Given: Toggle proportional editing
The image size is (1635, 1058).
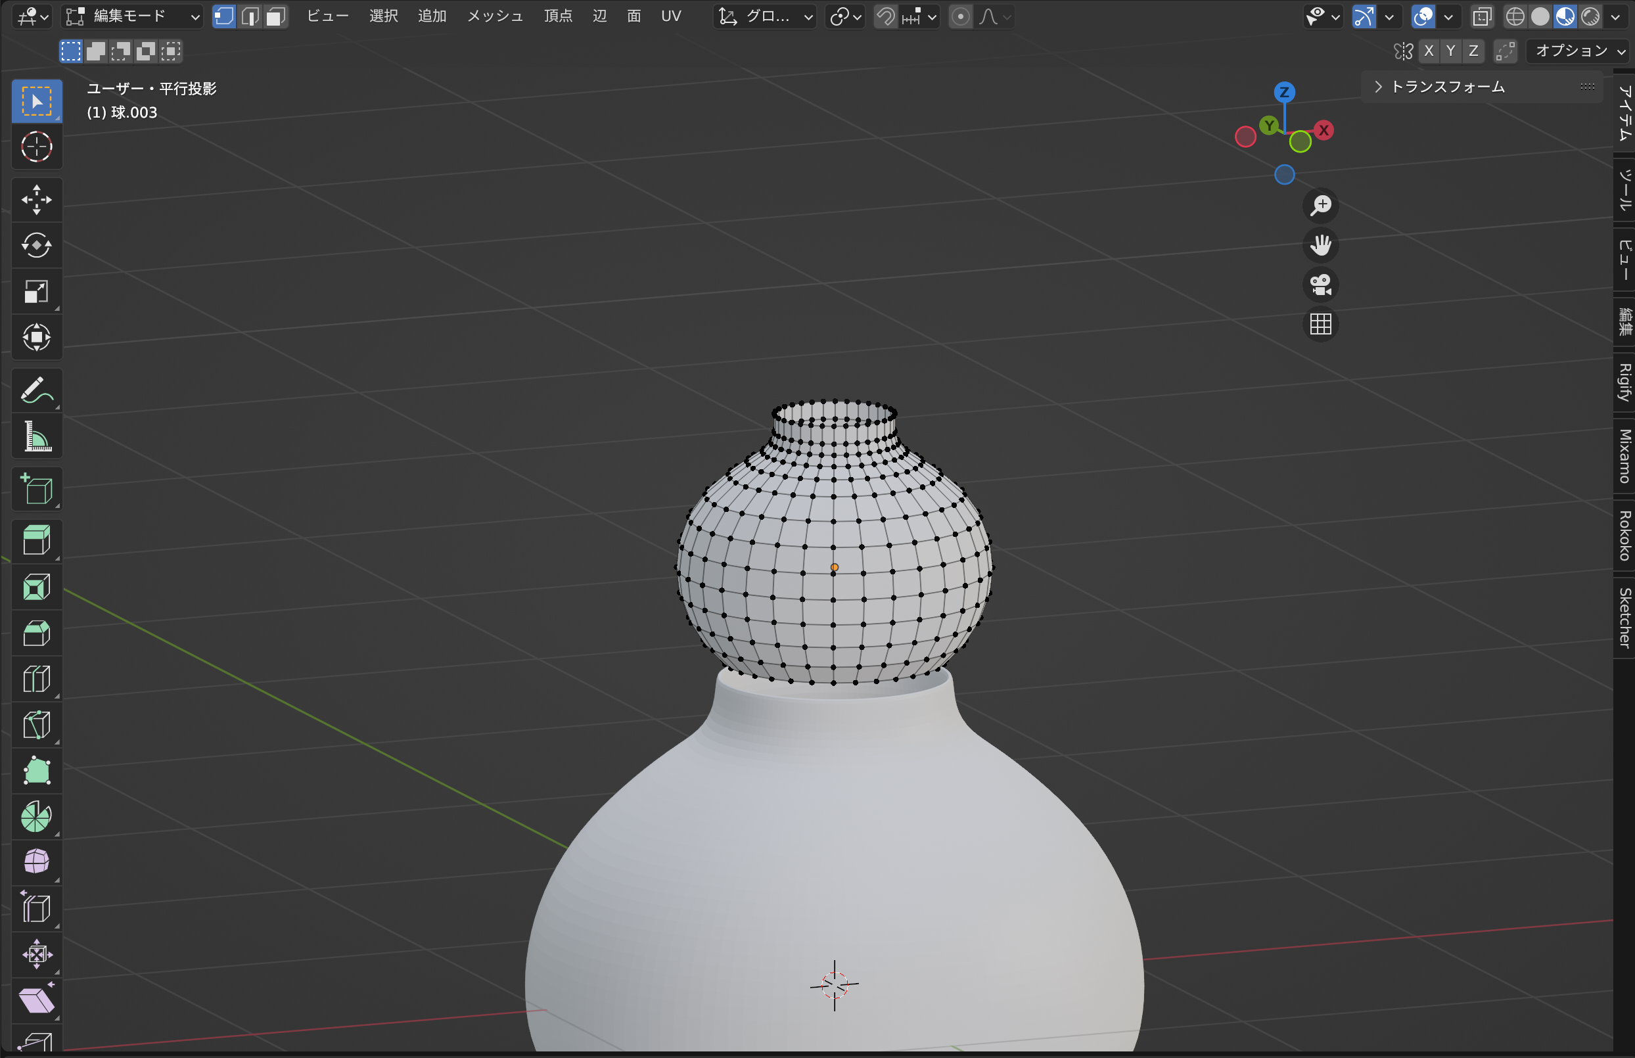Looking at the screenshot, I should coord(960,16).
